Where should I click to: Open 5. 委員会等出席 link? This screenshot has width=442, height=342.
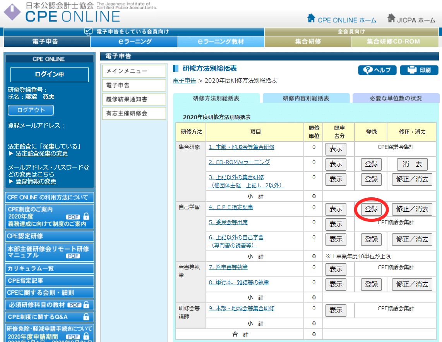point(228,222)
